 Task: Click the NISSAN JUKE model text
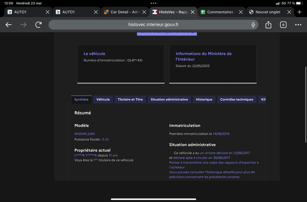coord(84,134)
